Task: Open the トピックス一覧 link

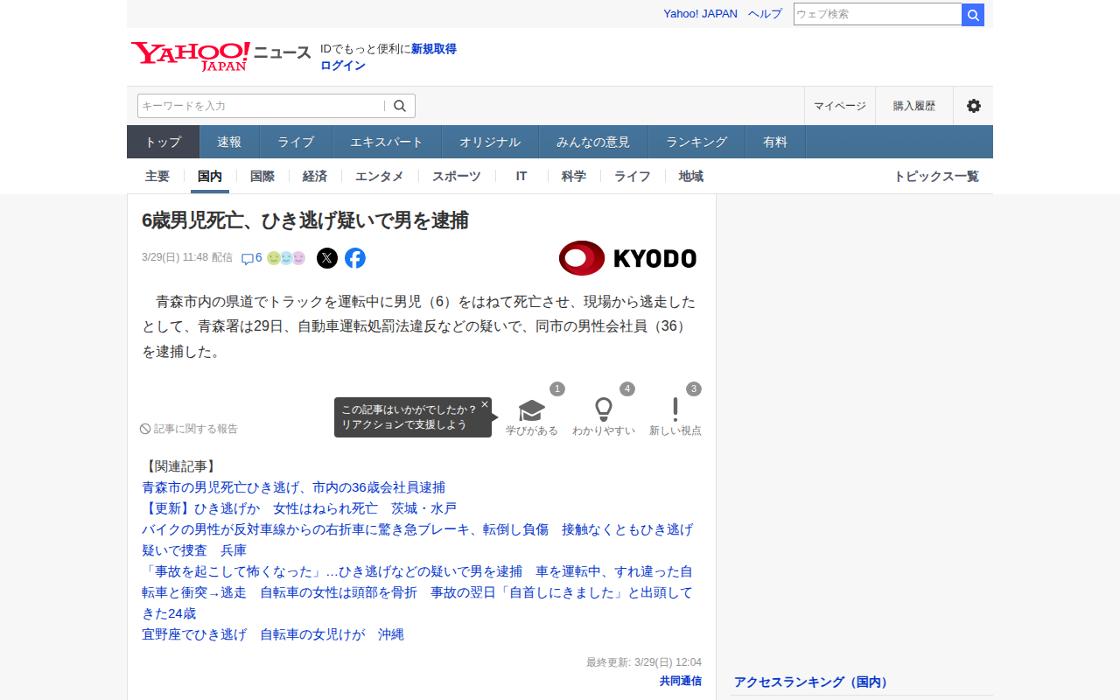Action: pos(936,176)
